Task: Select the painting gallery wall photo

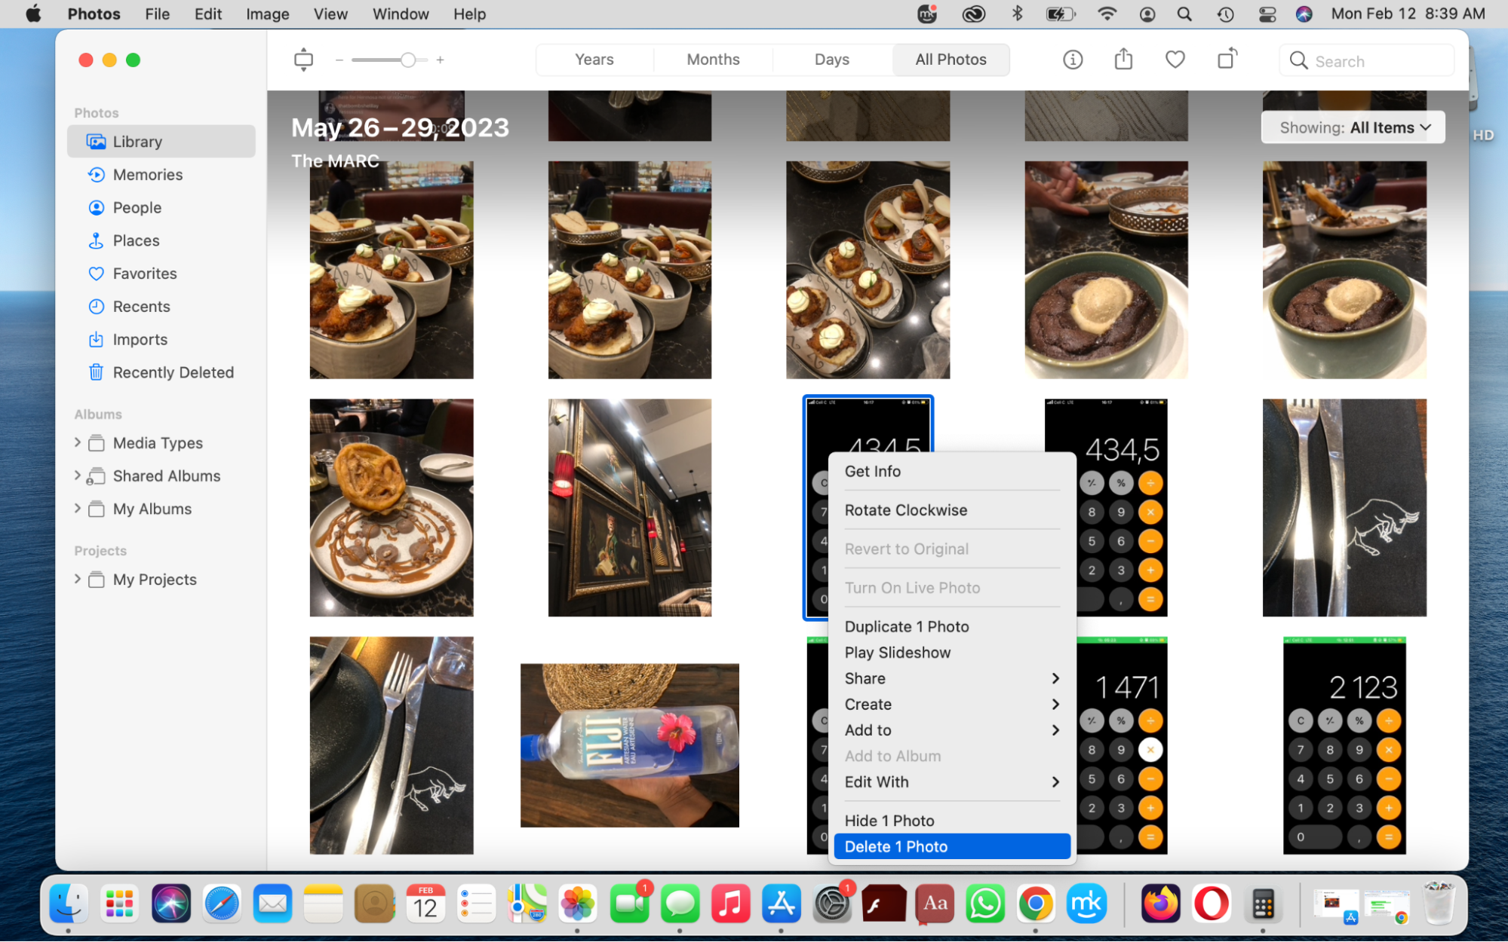Action: coord(630,508)
